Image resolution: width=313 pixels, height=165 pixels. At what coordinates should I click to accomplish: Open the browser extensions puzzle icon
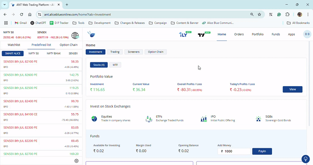tap(287, 14)
